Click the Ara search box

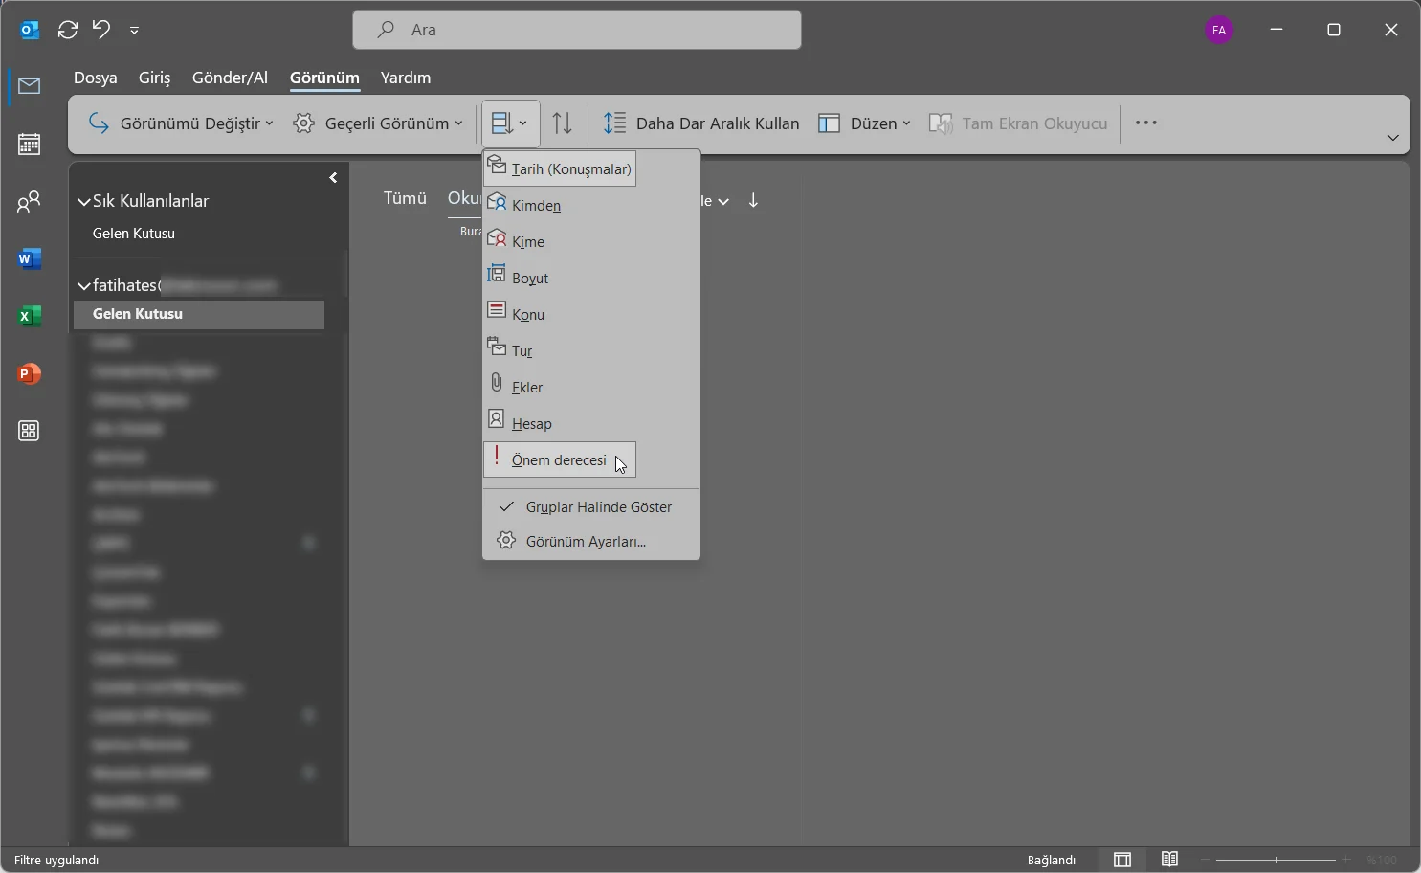[x=577, y=31]
